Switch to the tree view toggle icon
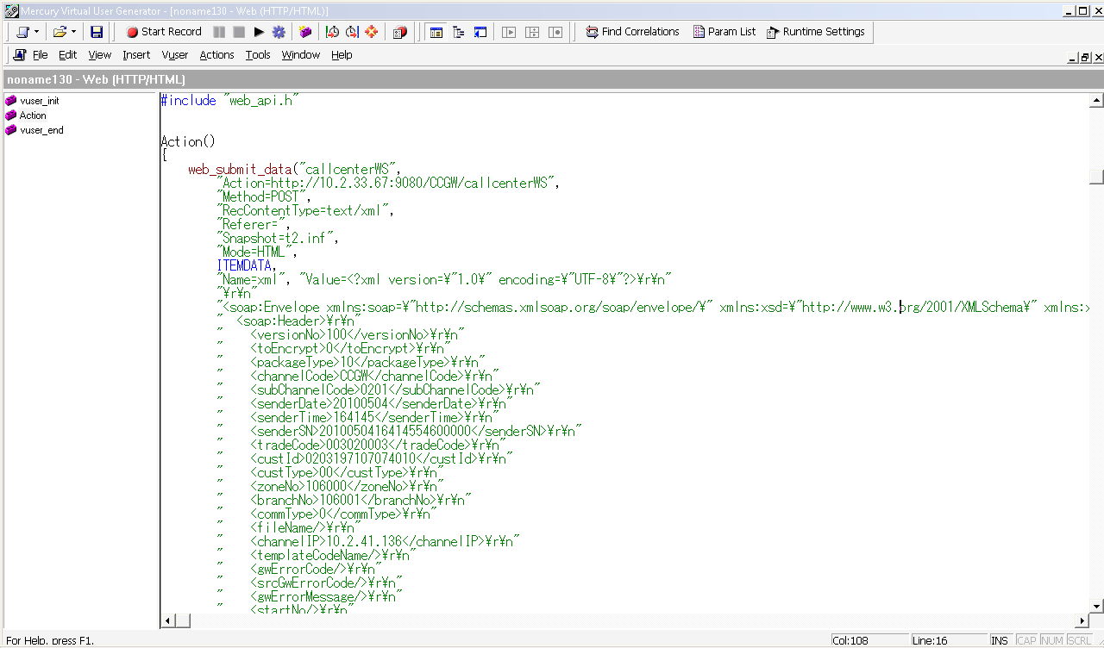 tap(458, 32)
